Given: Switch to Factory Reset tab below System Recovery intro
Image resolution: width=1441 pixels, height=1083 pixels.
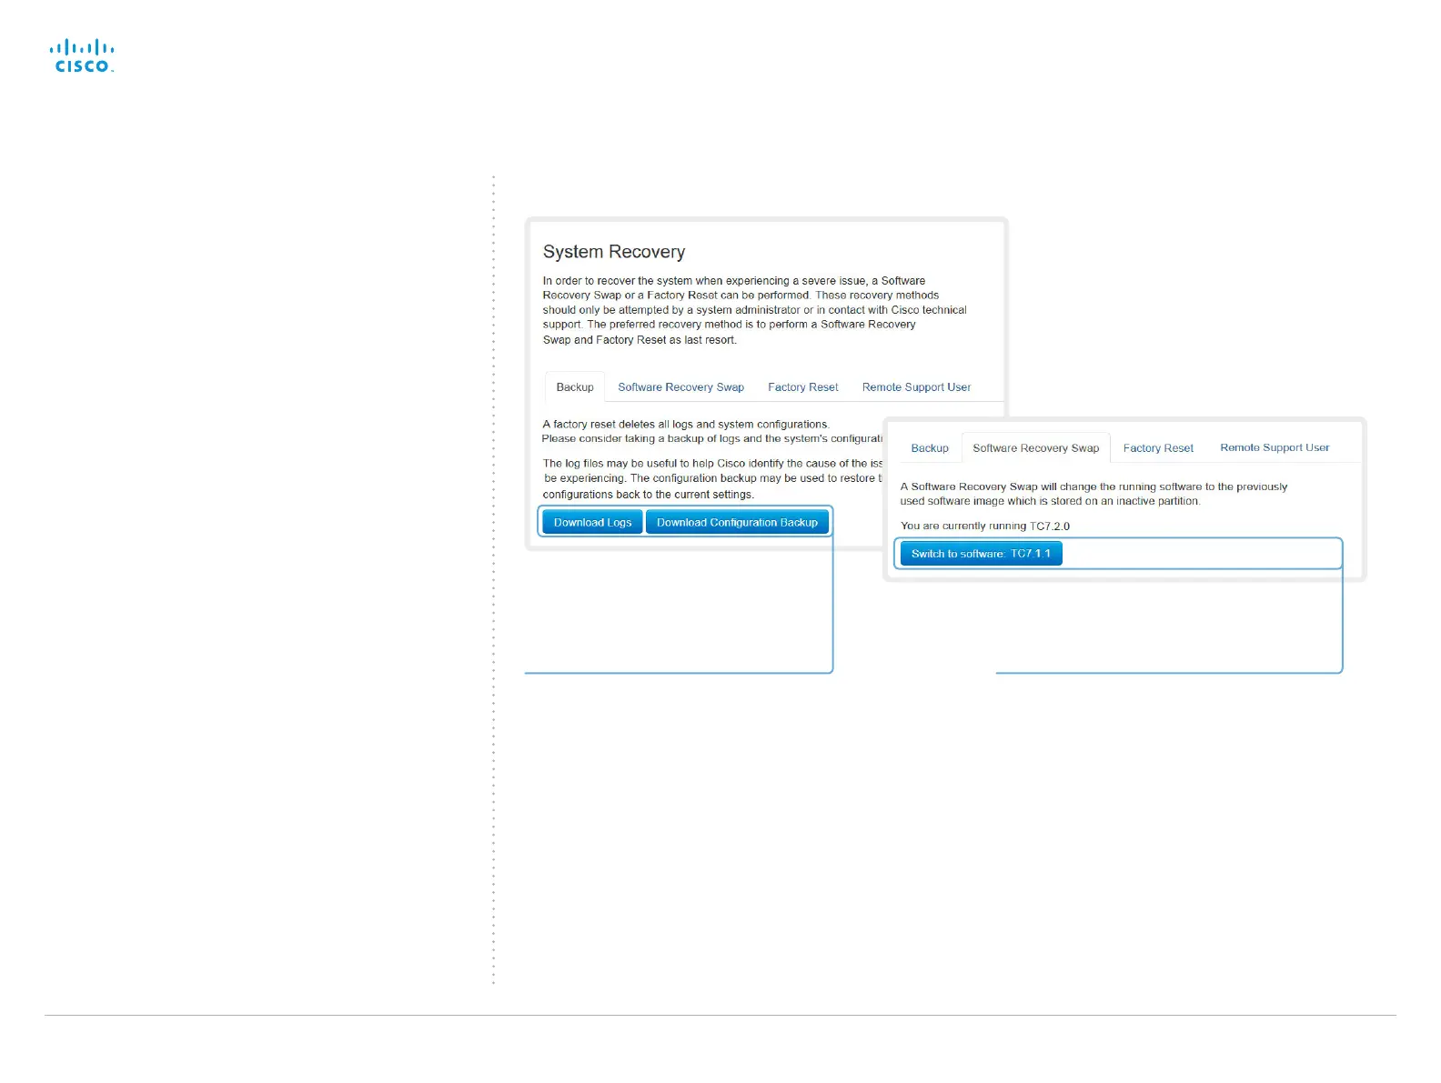Looking at the screenshot, I should click(802, 387).
